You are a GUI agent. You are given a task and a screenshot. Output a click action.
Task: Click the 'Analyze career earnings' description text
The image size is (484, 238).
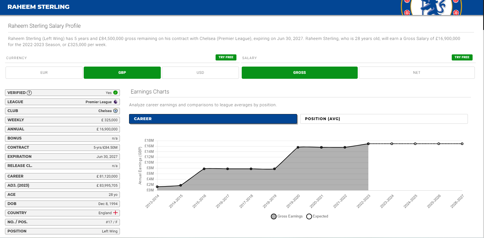pyautogui.click(x=203, y=105)
